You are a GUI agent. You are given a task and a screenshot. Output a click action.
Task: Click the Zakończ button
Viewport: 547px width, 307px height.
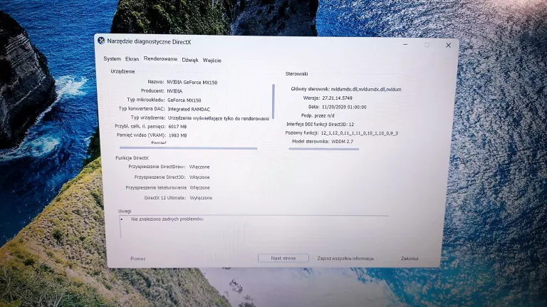click(x=410, y=259)
